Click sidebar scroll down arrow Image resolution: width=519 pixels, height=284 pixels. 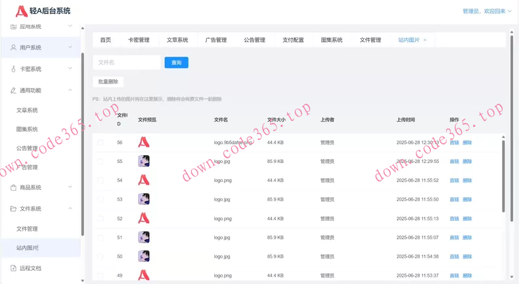point(82,281)
